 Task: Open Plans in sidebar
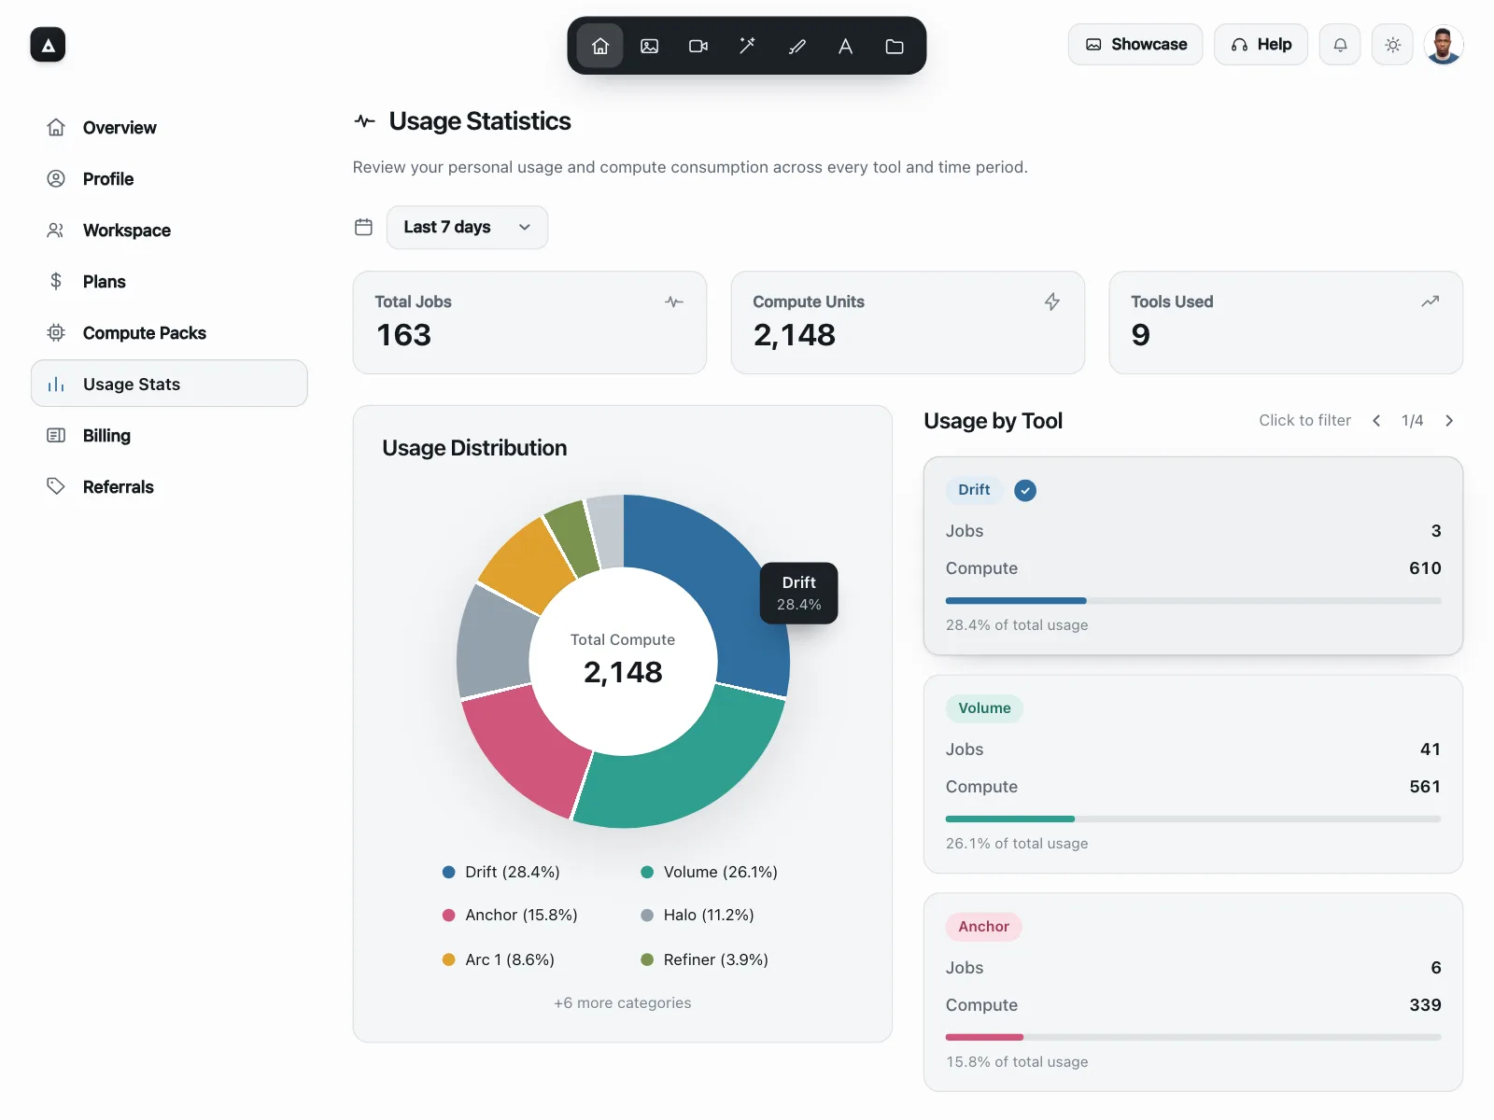pos(169,282)
